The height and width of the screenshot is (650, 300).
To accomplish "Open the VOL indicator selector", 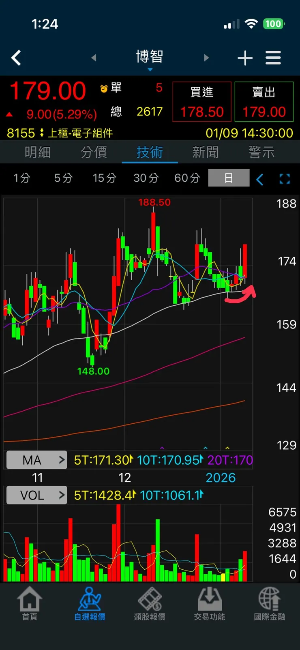I will [x=37, y=495].
